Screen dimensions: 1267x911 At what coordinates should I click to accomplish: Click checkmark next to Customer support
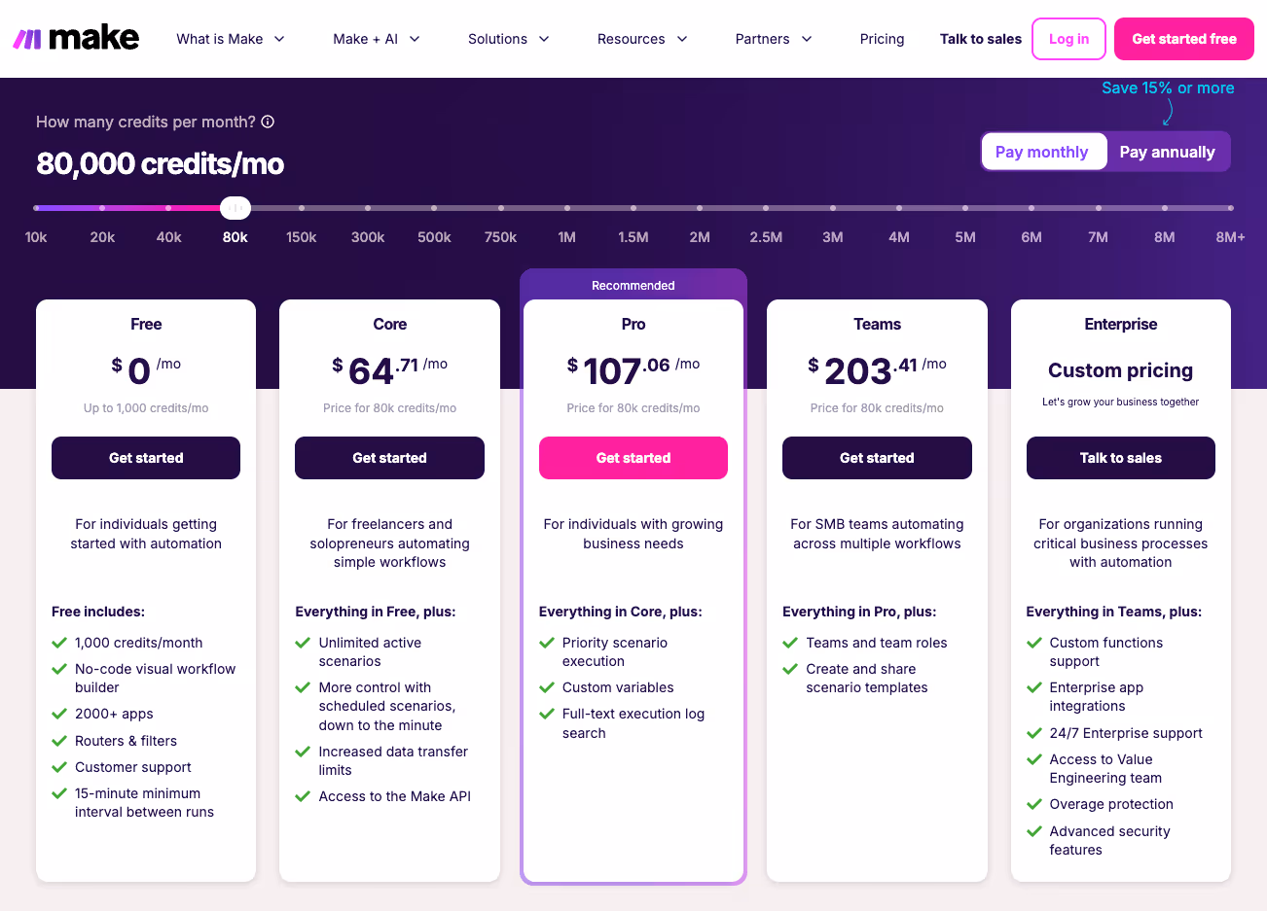pyautogui.click(x=59, y=767)
